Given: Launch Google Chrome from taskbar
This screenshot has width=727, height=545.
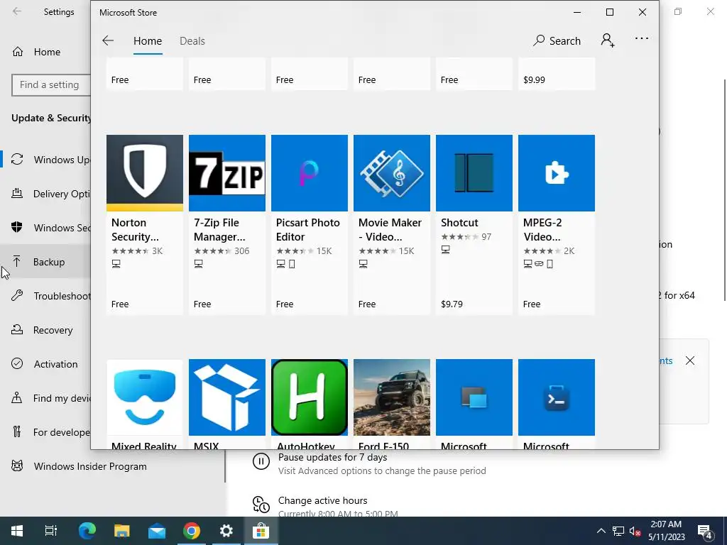Looking at the screenshot, I should pos(192,531).
